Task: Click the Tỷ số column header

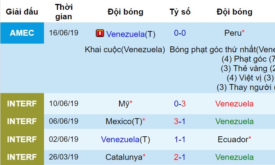Action: pyautogui.click(x=180, y=12)
